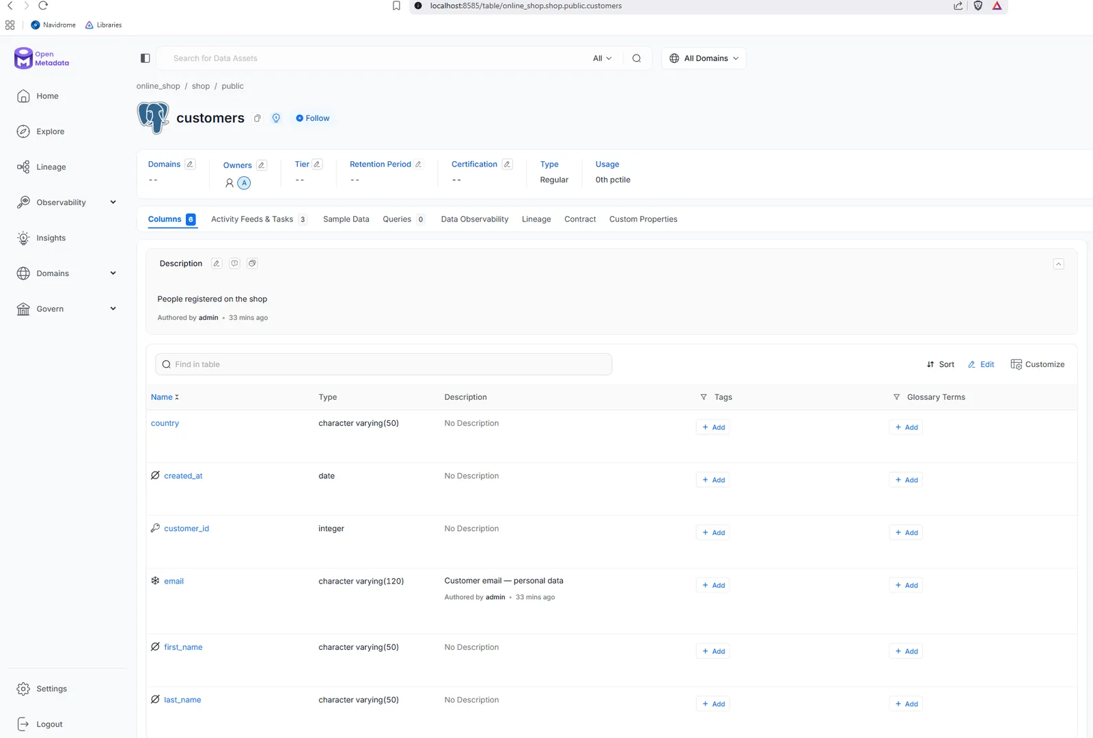Screen dimensions: 1093x738
Task: Click the browser share icon
Action: [x=958, y=5]
